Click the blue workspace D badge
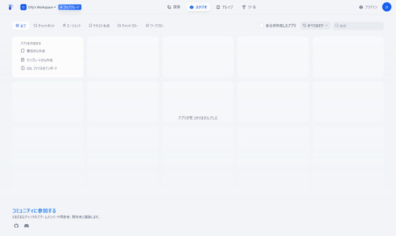396x236 pixels. [24, 7]
